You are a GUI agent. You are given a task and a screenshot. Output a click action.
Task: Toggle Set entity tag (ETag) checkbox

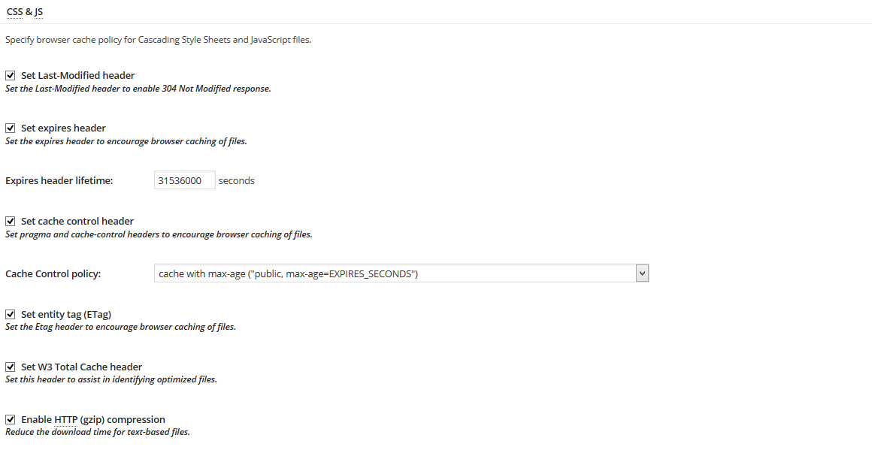point(10,315)
